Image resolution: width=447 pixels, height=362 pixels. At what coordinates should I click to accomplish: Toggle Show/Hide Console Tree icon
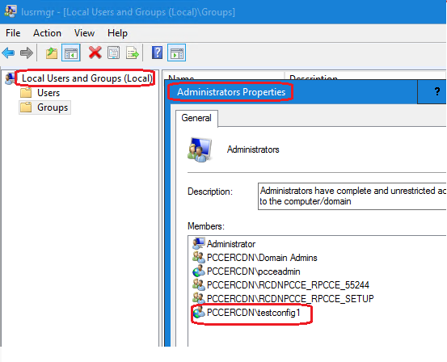pos(71,53)
